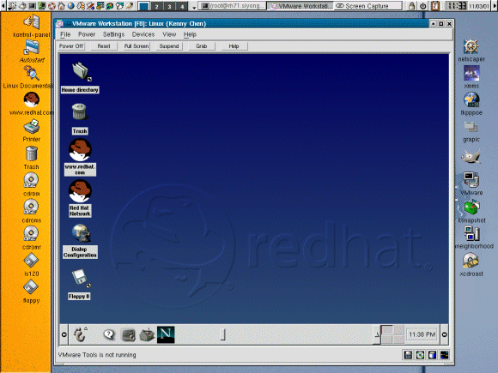
Task: Click the Reset button
Action: point(104,46)
